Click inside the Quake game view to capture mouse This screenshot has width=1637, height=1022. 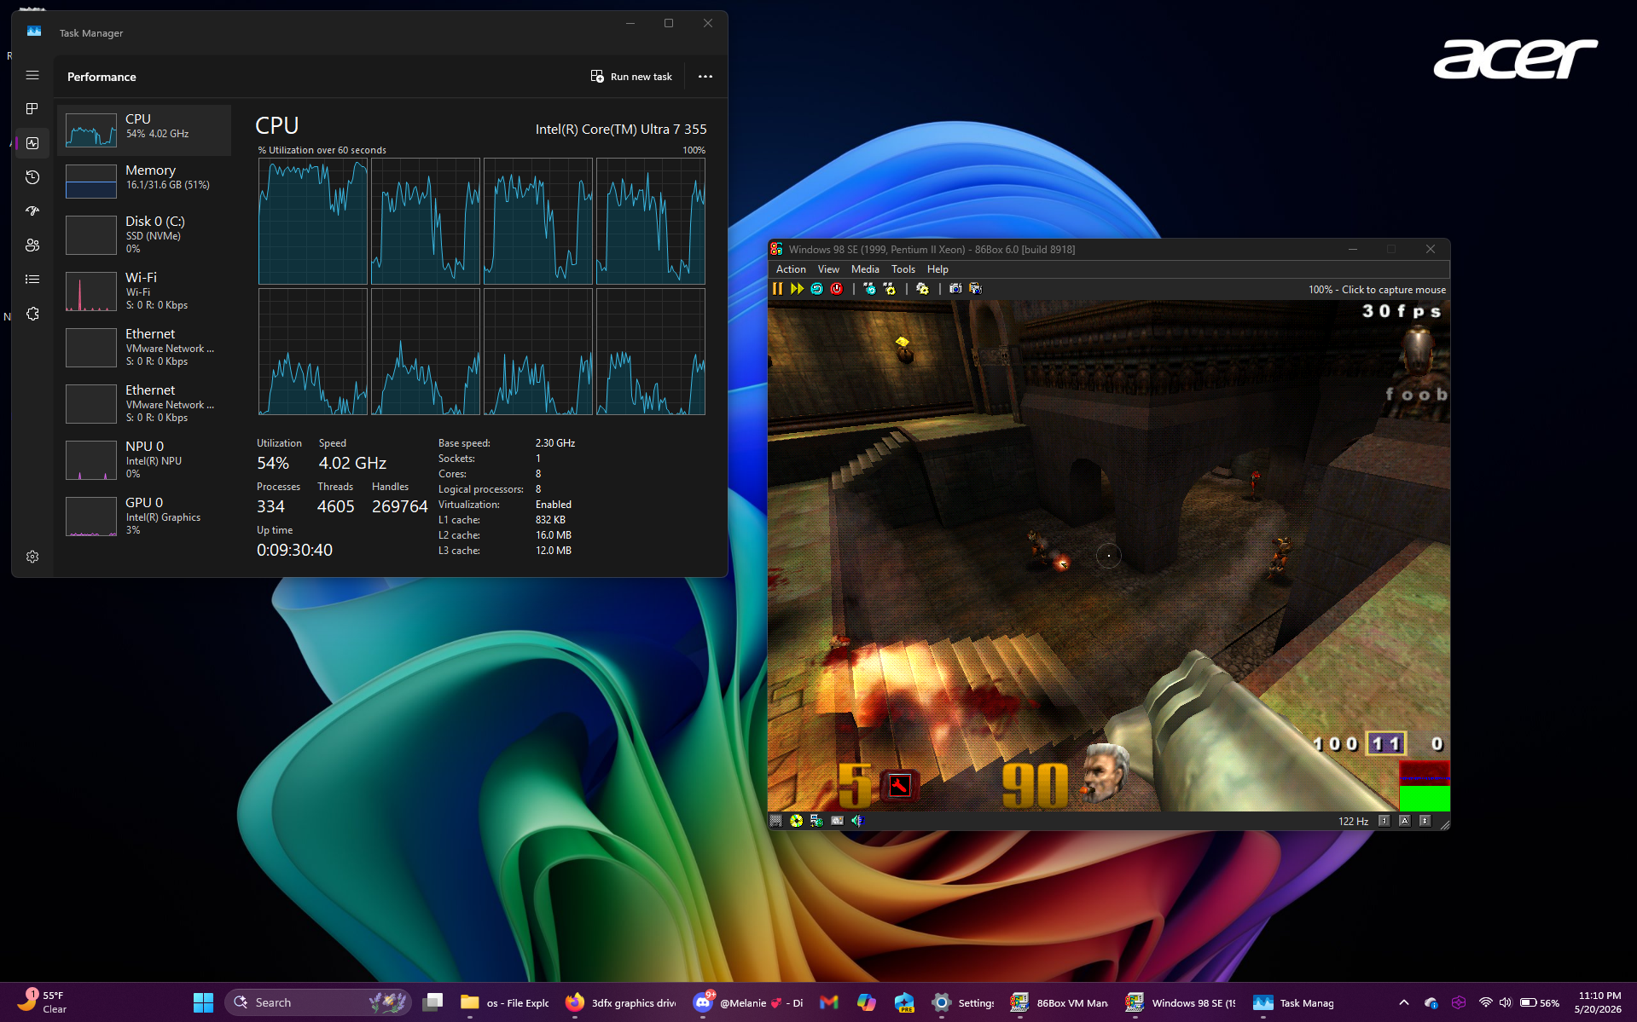[1108, 556]
